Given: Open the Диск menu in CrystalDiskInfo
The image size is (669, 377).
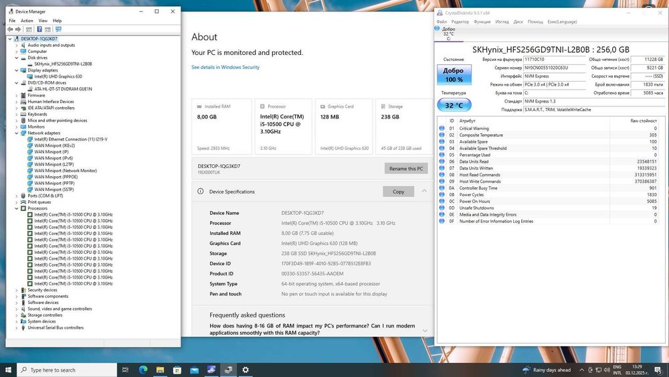Looking at the screenshot, I should click(518, 22).
